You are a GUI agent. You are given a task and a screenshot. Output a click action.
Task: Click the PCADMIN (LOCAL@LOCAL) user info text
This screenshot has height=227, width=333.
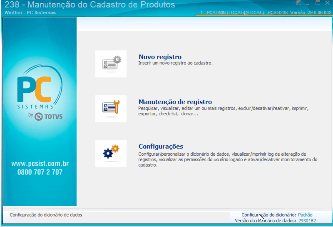232,12
